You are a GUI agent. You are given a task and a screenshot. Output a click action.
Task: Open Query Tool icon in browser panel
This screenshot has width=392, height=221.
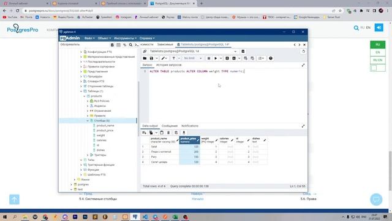click(112, 45)
